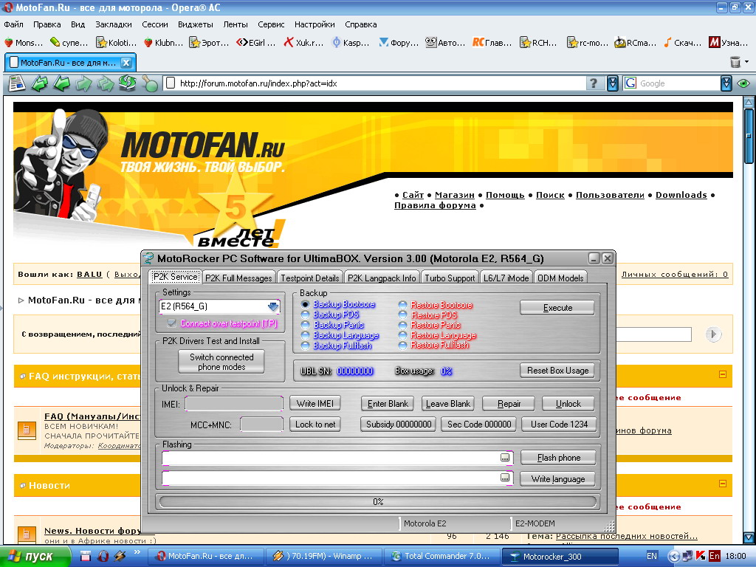Click the question mark icon in address bar

594,83
